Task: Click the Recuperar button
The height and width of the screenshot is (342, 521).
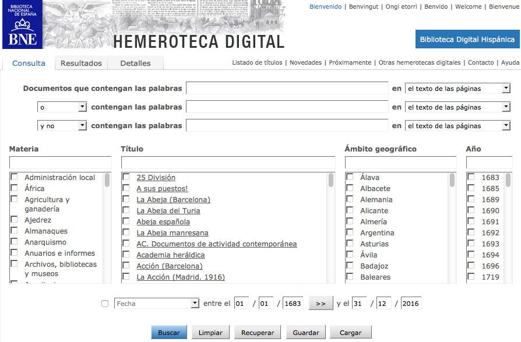Action: tap(258, 332)
